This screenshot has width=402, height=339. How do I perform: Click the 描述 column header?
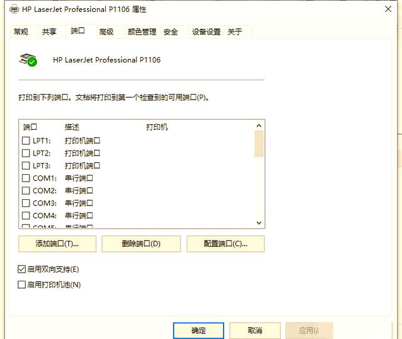(72, 127)
